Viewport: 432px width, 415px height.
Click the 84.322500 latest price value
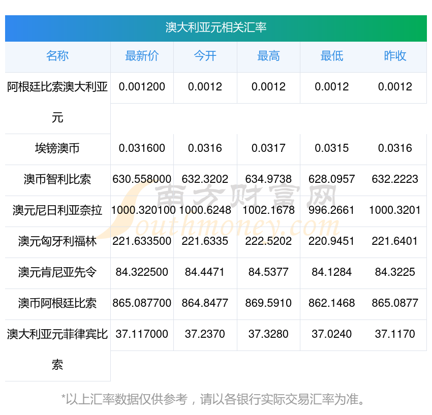(x=142, y=272)
